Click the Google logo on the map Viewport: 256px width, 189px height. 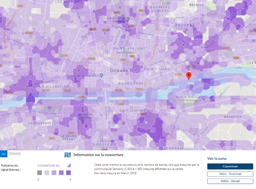(x=9, y=147)
